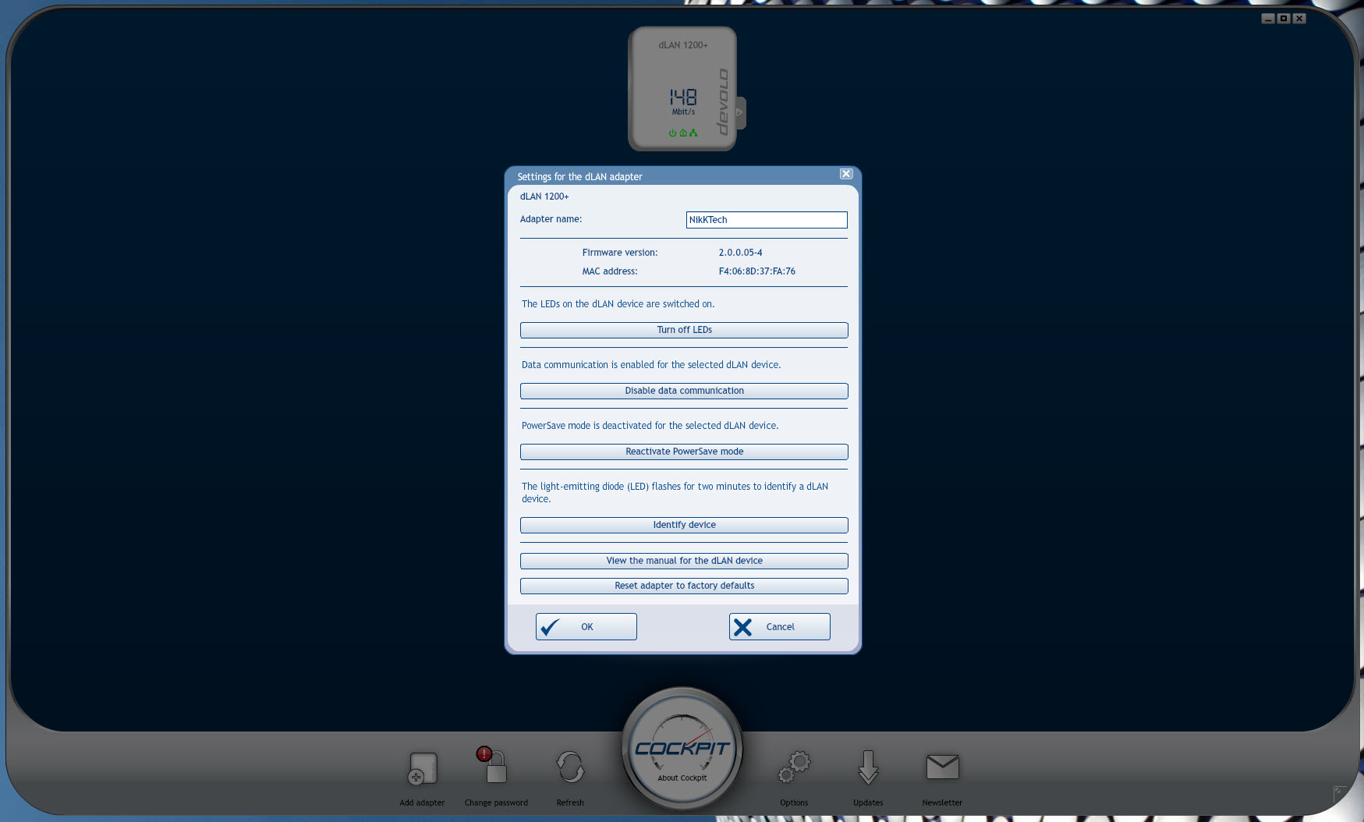
Task: Click the Settings for the dLAN adapter title
Action: point(579,177)
